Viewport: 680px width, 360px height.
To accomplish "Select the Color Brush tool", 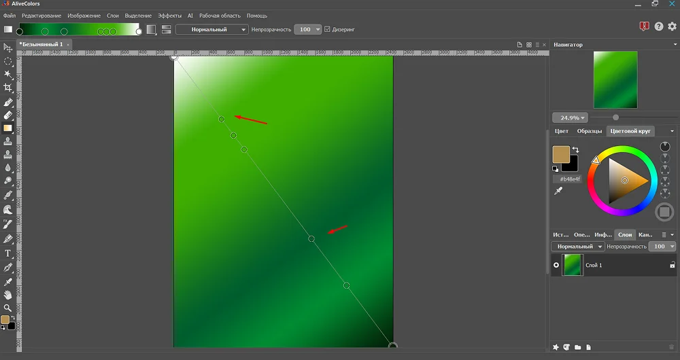I will 7,103.
